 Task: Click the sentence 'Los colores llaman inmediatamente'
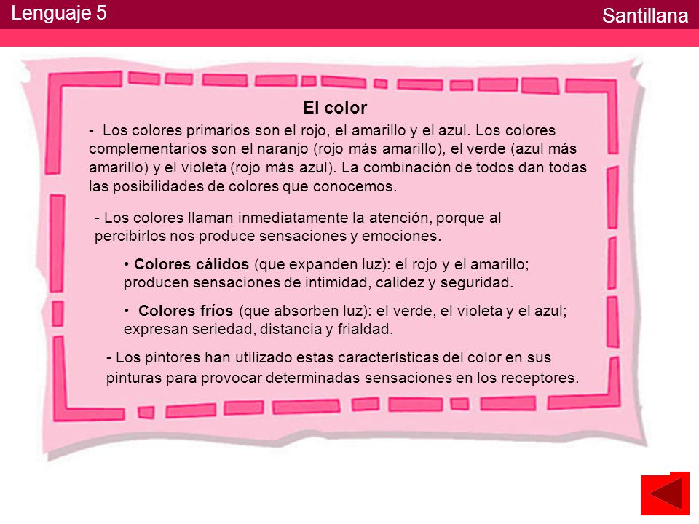coord(298,227)
